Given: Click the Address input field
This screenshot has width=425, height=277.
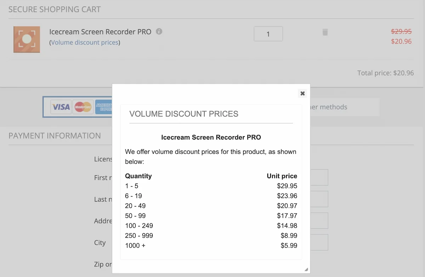Looking at the screenshot, I should 319,221.
